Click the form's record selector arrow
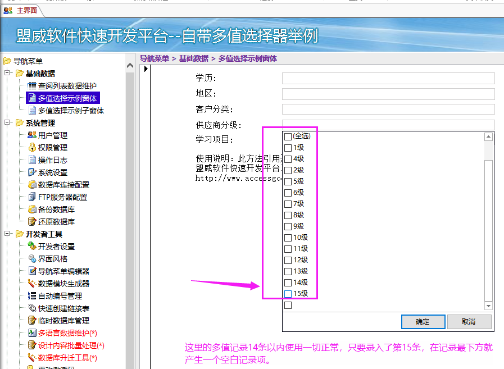 [146, 69]
